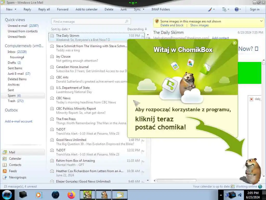This screenshot has width=266, height=200.
Task: Close the Witaj w ChomikBox popup
Action: pos(234,43)
